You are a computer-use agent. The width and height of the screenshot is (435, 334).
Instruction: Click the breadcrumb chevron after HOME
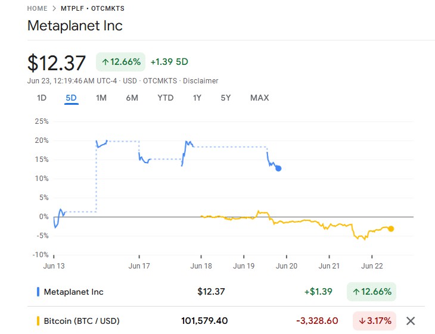tap(54, 8)
